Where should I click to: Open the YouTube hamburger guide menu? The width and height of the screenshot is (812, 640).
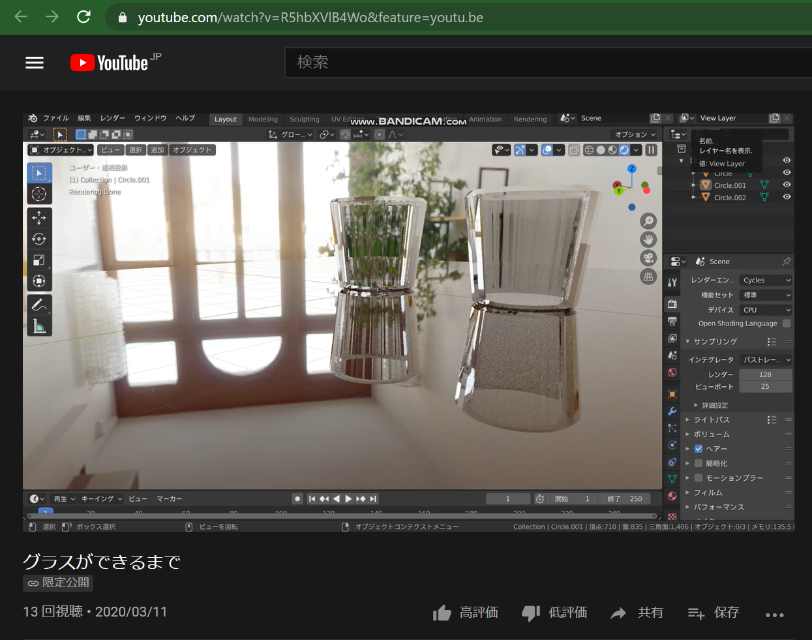click(35, 63)
